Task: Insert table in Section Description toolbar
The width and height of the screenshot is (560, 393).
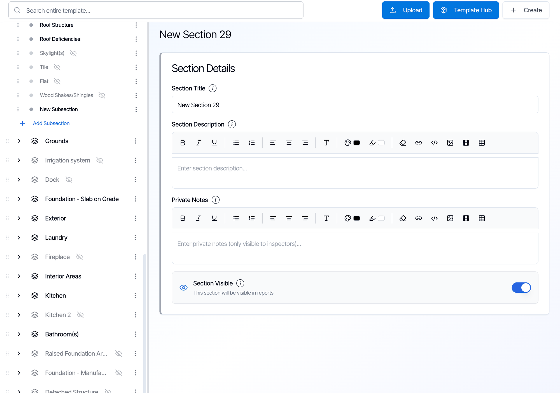Action: pos(482,143)
